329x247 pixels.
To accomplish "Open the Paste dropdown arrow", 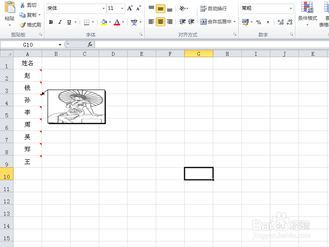I will point(9,25).
